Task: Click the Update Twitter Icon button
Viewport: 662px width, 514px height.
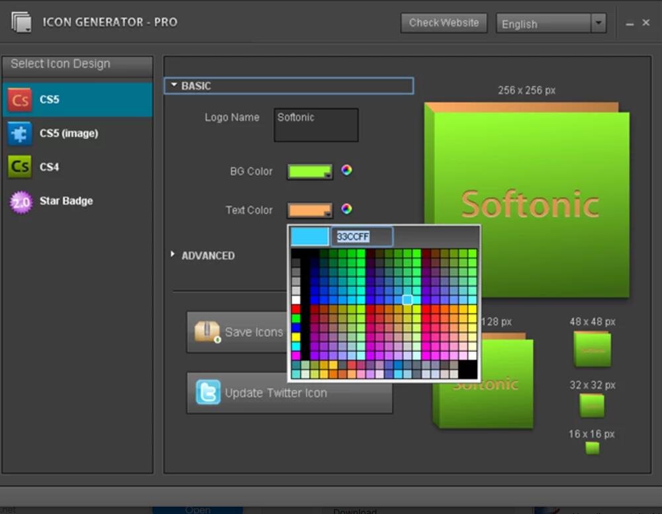Action: [x=290, y=392]
